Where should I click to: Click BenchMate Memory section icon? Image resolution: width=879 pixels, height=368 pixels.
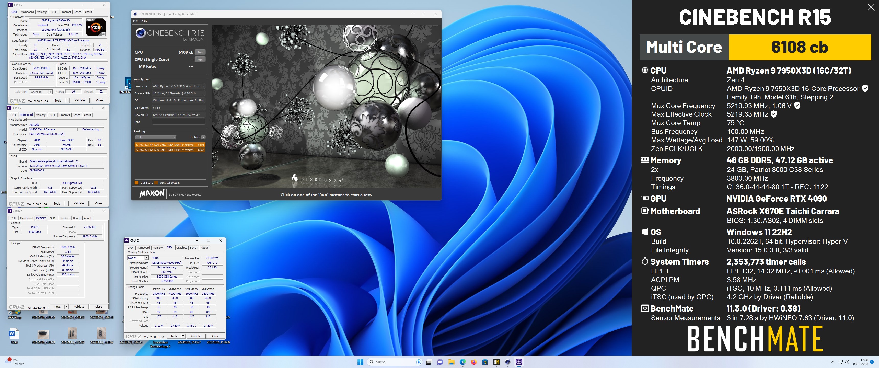(645, 160)
